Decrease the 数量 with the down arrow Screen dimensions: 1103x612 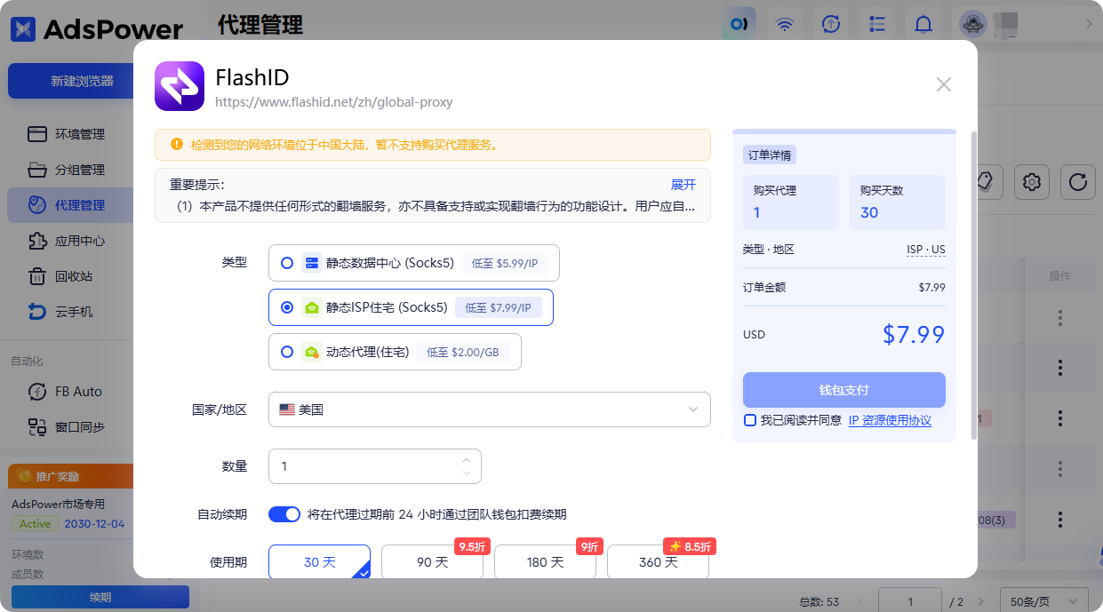(467, 473)
